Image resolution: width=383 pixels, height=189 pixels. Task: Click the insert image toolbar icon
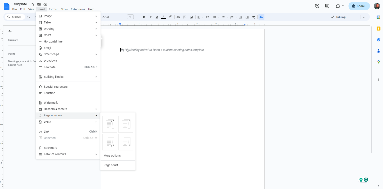click(191, 17)
